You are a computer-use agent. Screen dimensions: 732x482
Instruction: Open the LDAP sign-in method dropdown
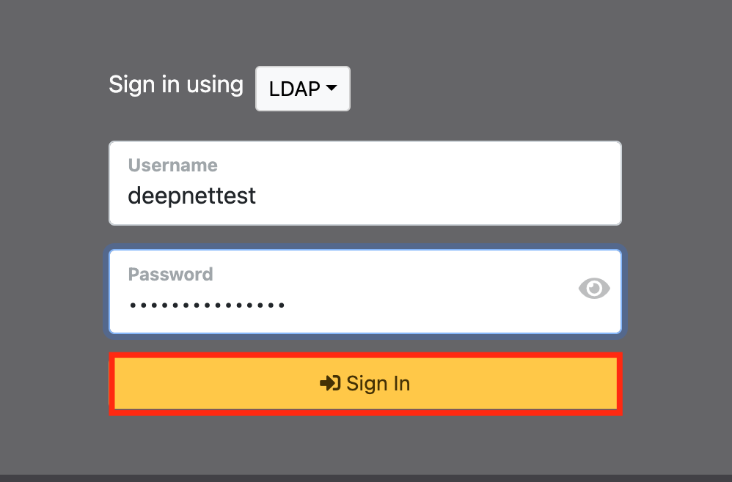302,89
